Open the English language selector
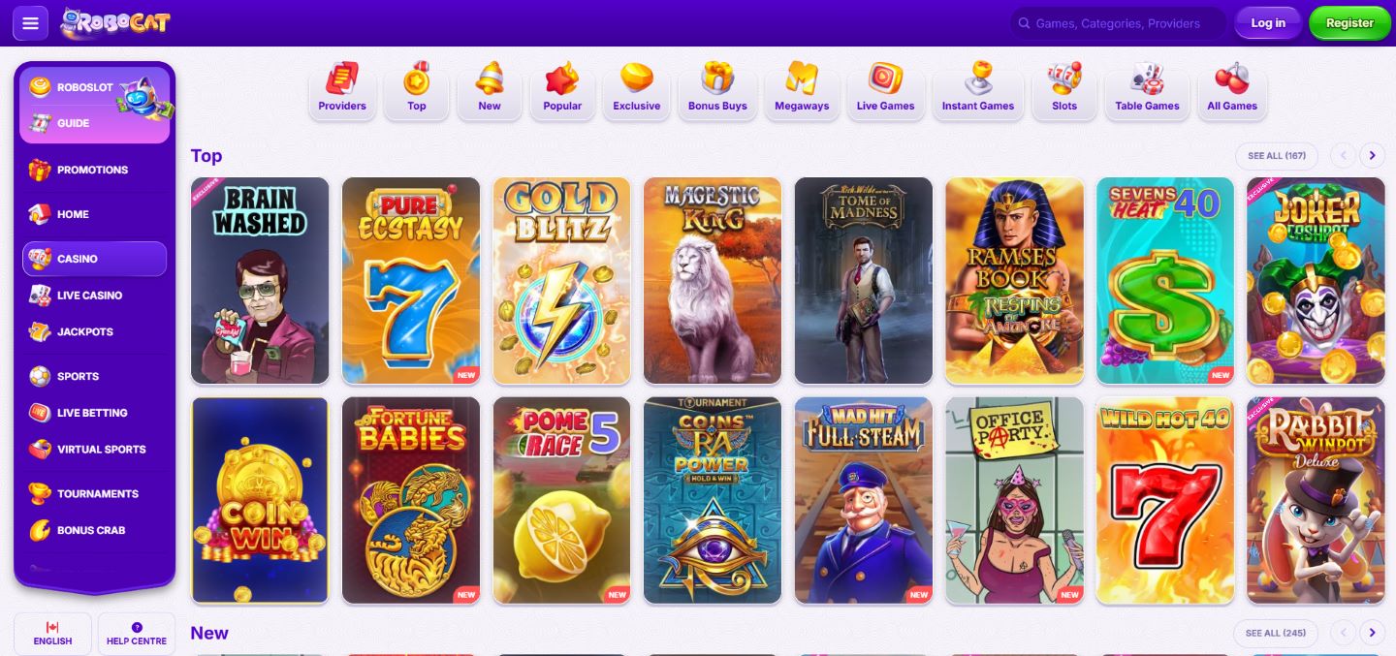 pos(52,634)
